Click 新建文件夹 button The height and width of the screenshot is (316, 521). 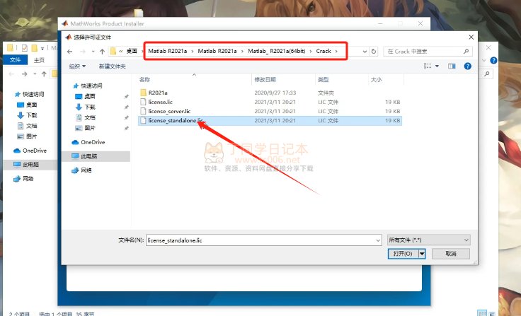[112, 66]
